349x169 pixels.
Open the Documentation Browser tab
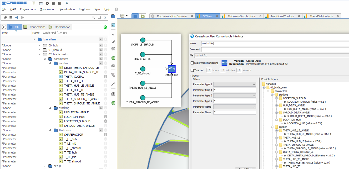(x=172, y=16)
